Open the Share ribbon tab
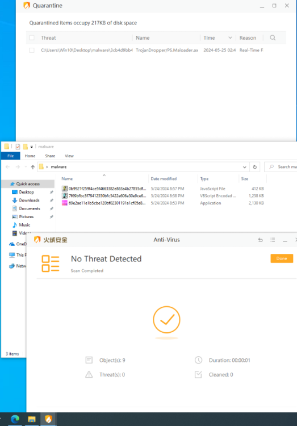This screenshot has width=297, height=426. click(50, 156)
